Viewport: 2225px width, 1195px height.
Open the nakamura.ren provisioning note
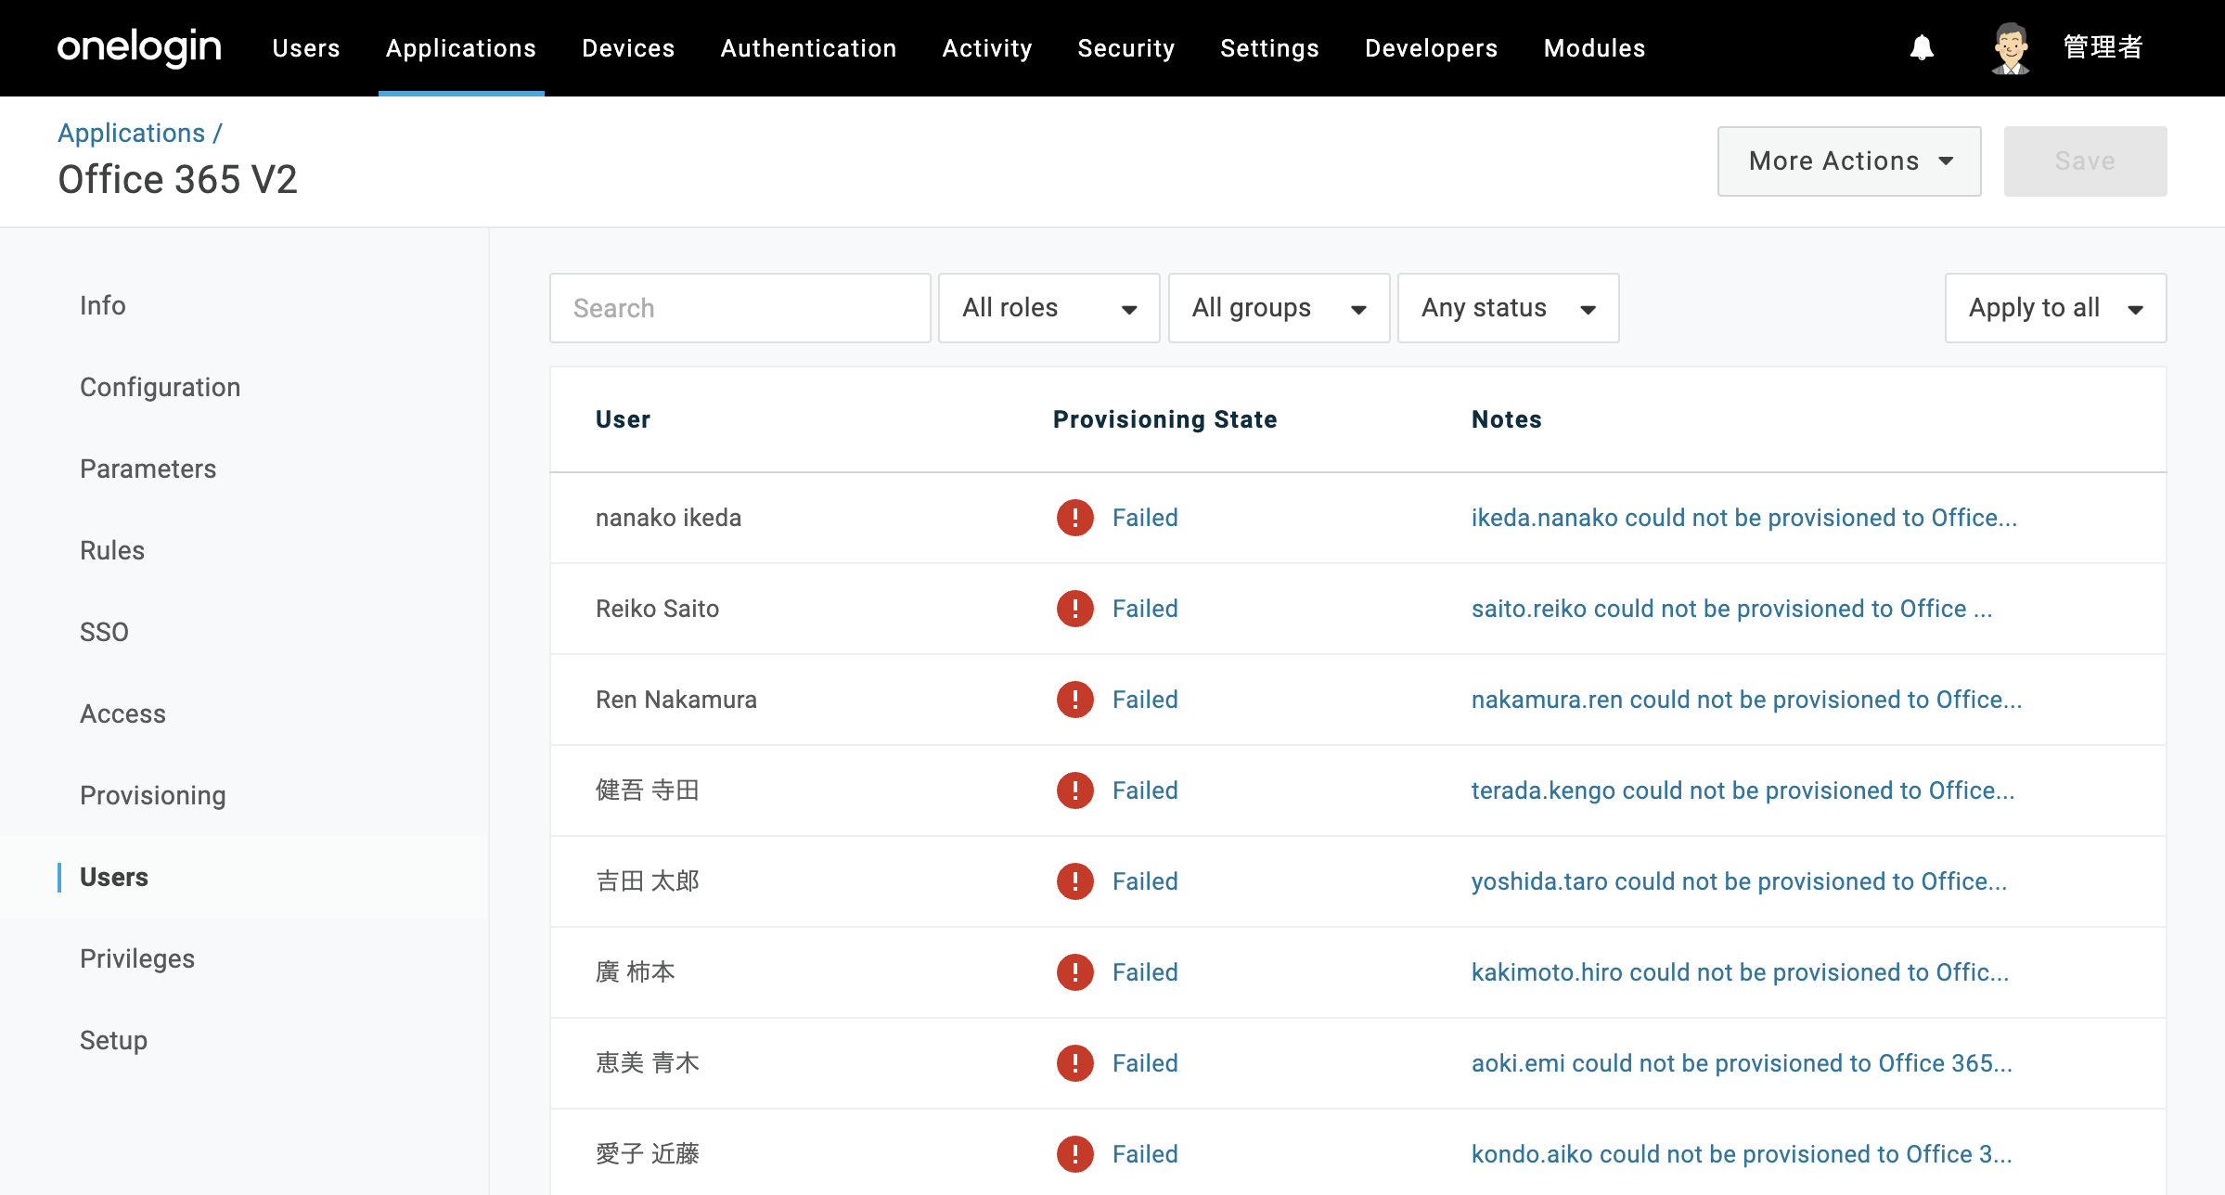pos(1747,700)
